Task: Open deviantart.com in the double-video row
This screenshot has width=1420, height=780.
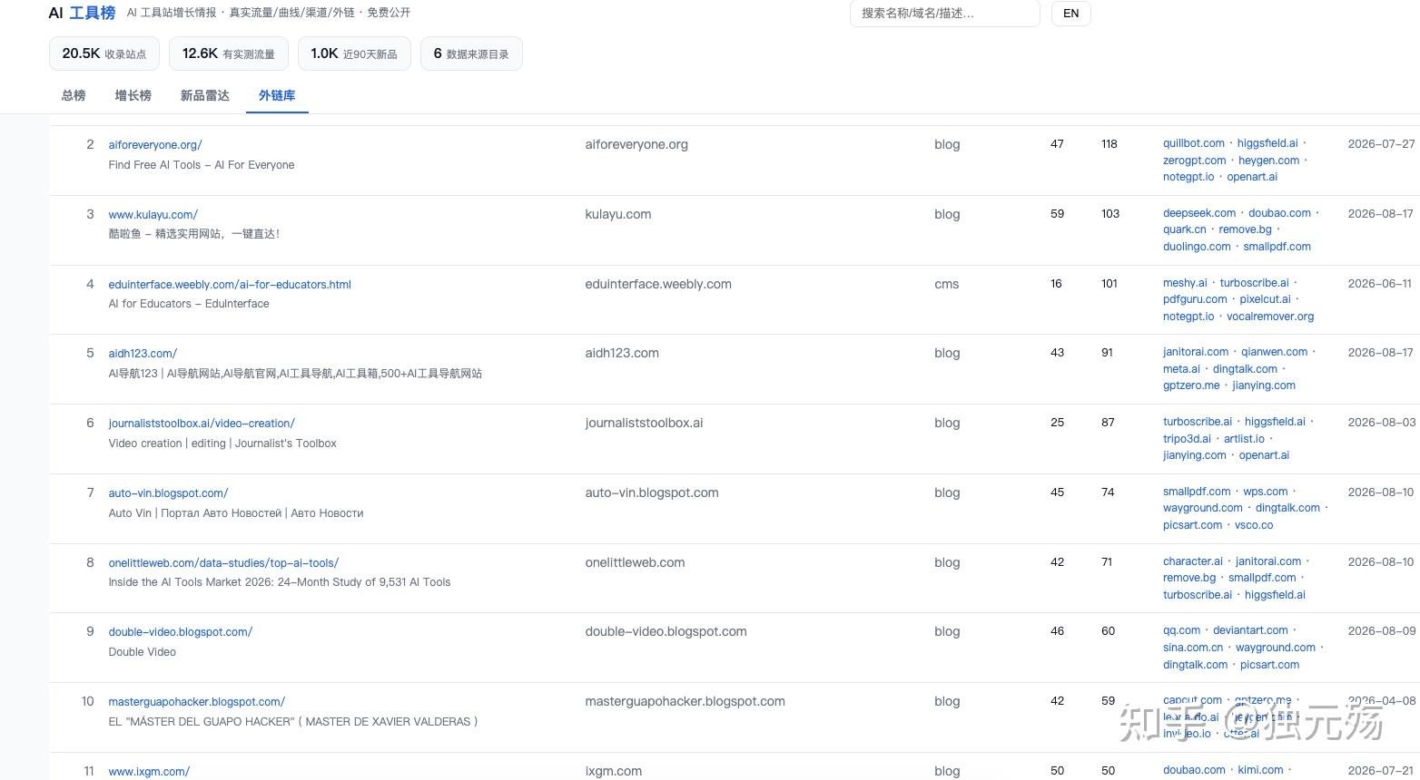Action: tap(1250, 630)
